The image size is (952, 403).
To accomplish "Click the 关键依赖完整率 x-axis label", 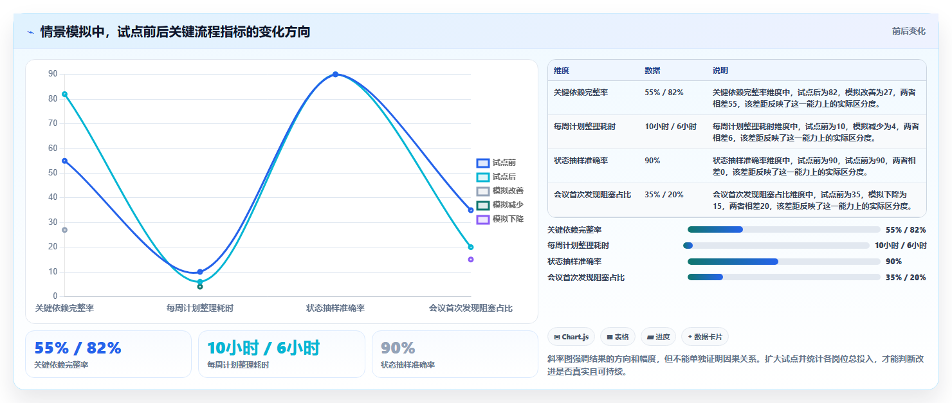I will click(x=64, y=309).
